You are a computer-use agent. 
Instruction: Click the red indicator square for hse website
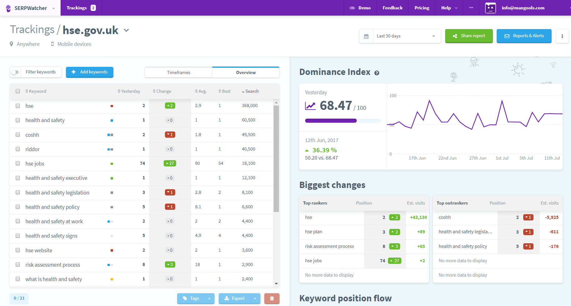112,250
